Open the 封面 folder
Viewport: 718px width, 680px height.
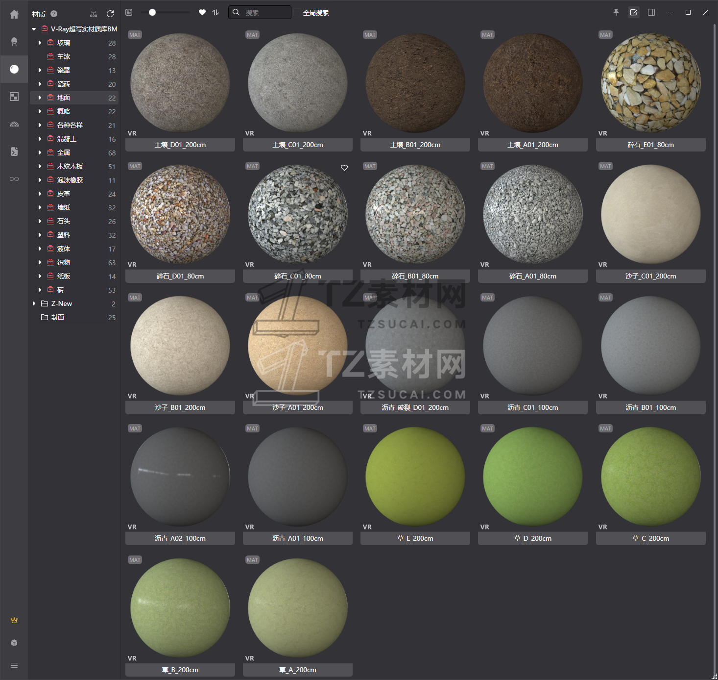[x=74, y=317]
